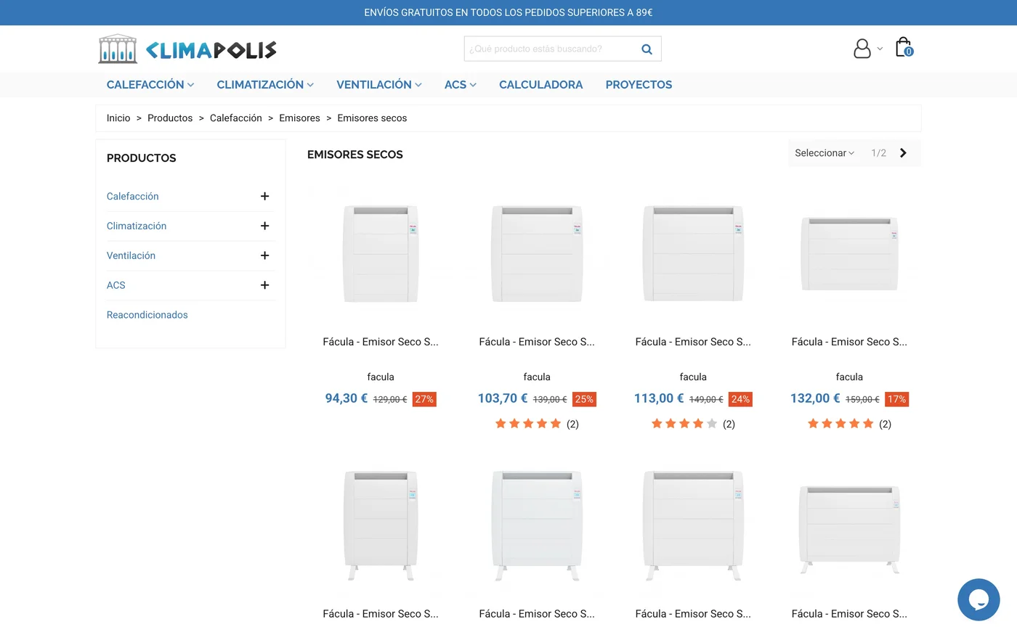Viewport: 1017px width, 635px height.
Task: Open product title above 94,30 € price
Action: click(x=381, y=342)
